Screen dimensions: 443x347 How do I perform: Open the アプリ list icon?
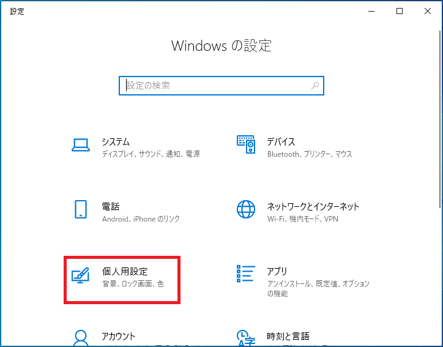[246, 274]
